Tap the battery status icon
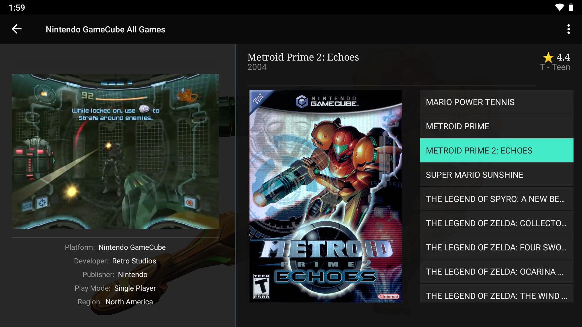Image resolution: width=582 pixels, height=327 pixels. [x=571, y=7]
